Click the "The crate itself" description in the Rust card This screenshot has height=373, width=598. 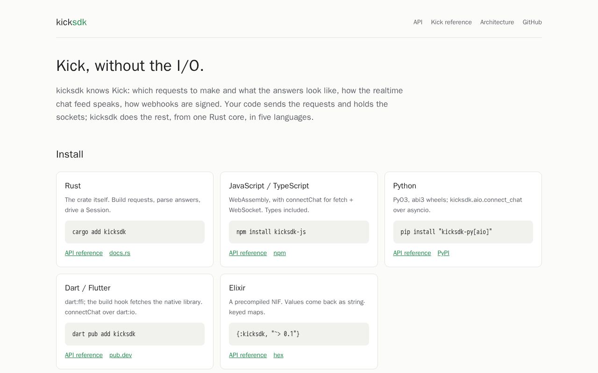(x=133, y=205)
